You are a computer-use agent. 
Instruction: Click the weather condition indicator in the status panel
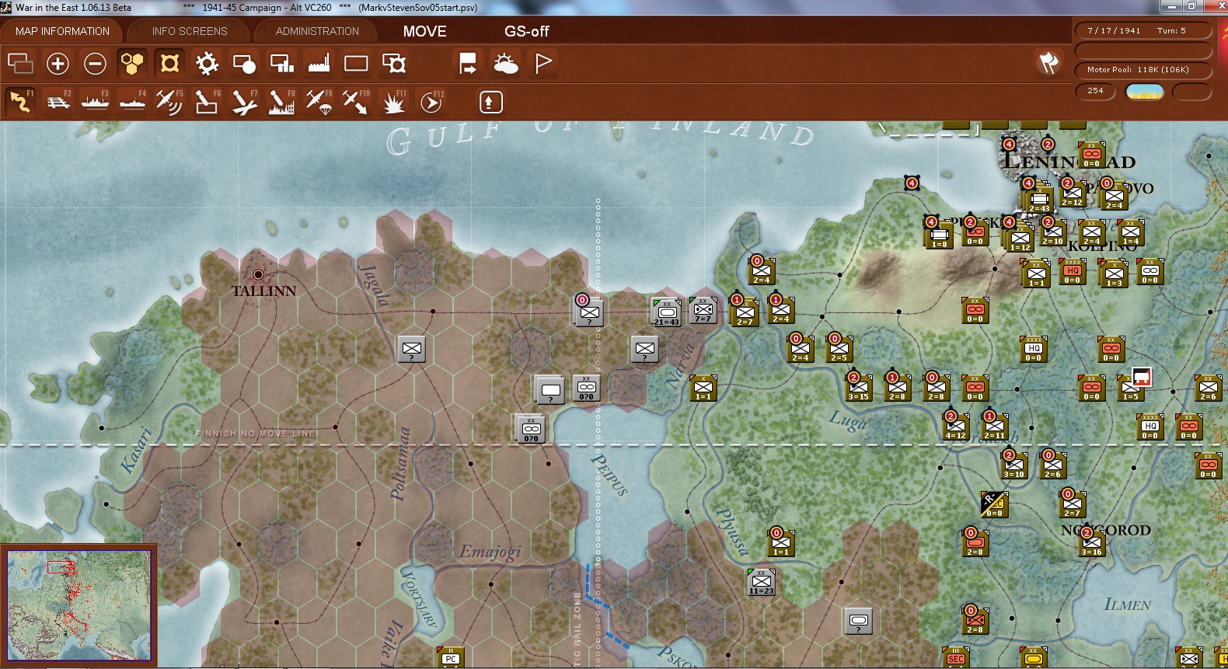pos(1145,92)
